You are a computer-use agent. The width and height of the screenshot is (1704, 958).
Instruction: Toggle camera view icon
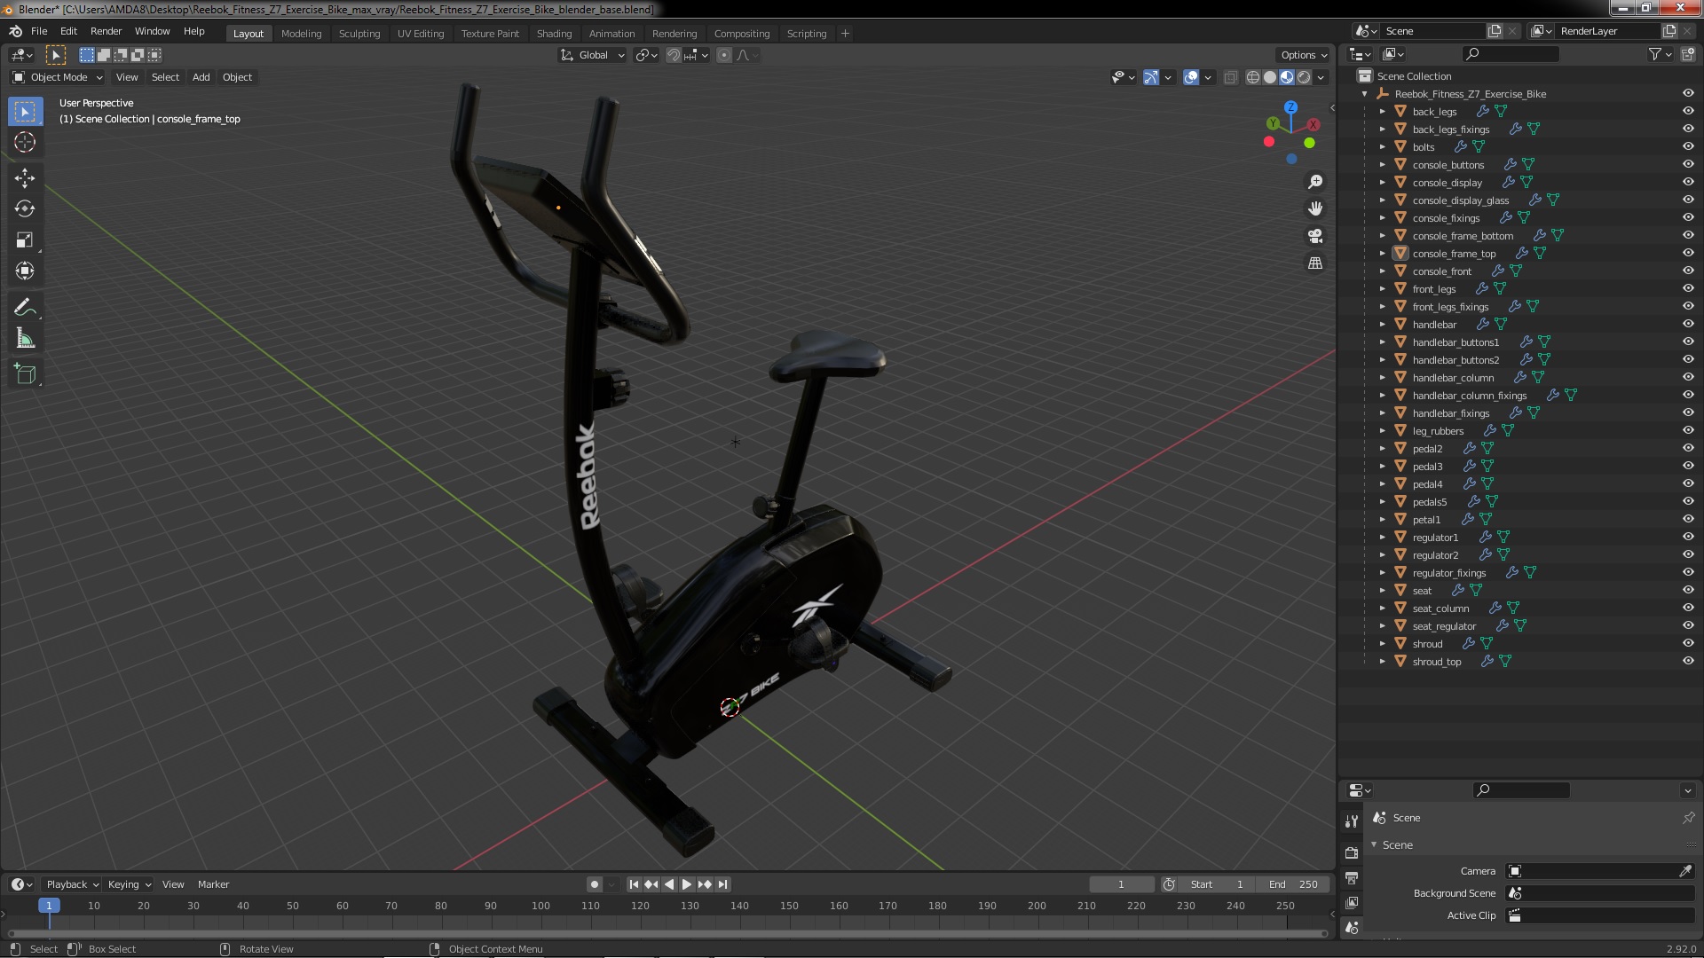1315,236
